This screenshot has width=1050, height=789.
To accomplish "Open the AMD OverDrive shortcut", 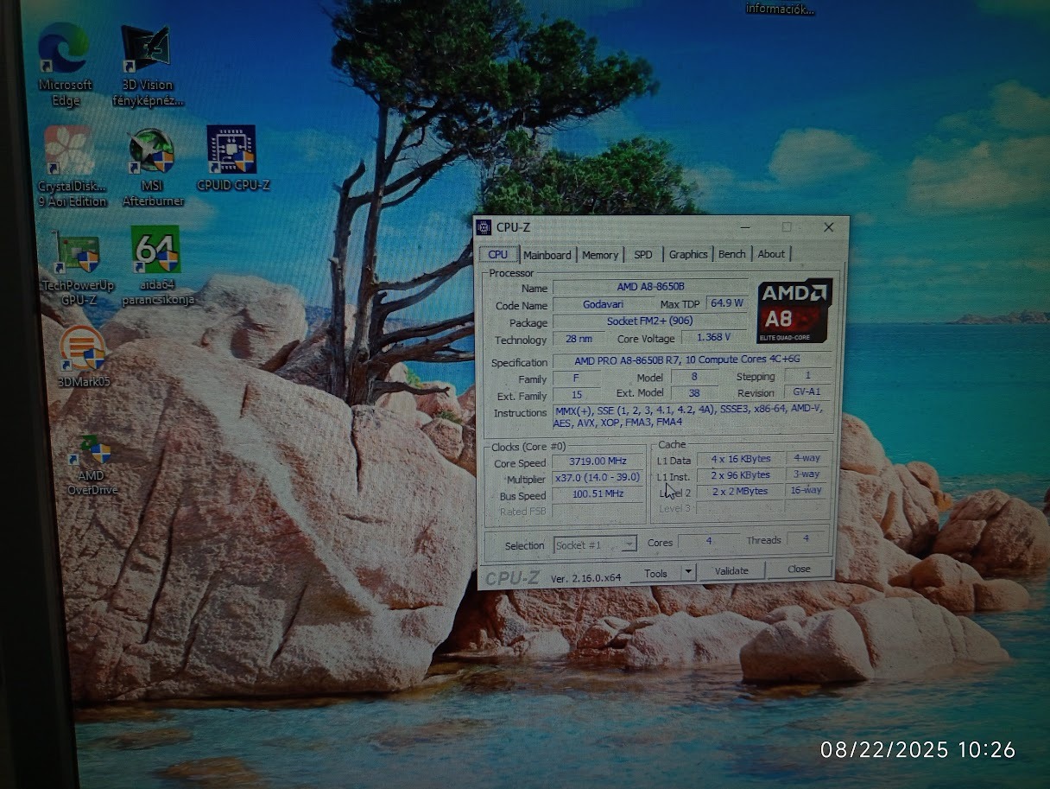I will [93, 465].
